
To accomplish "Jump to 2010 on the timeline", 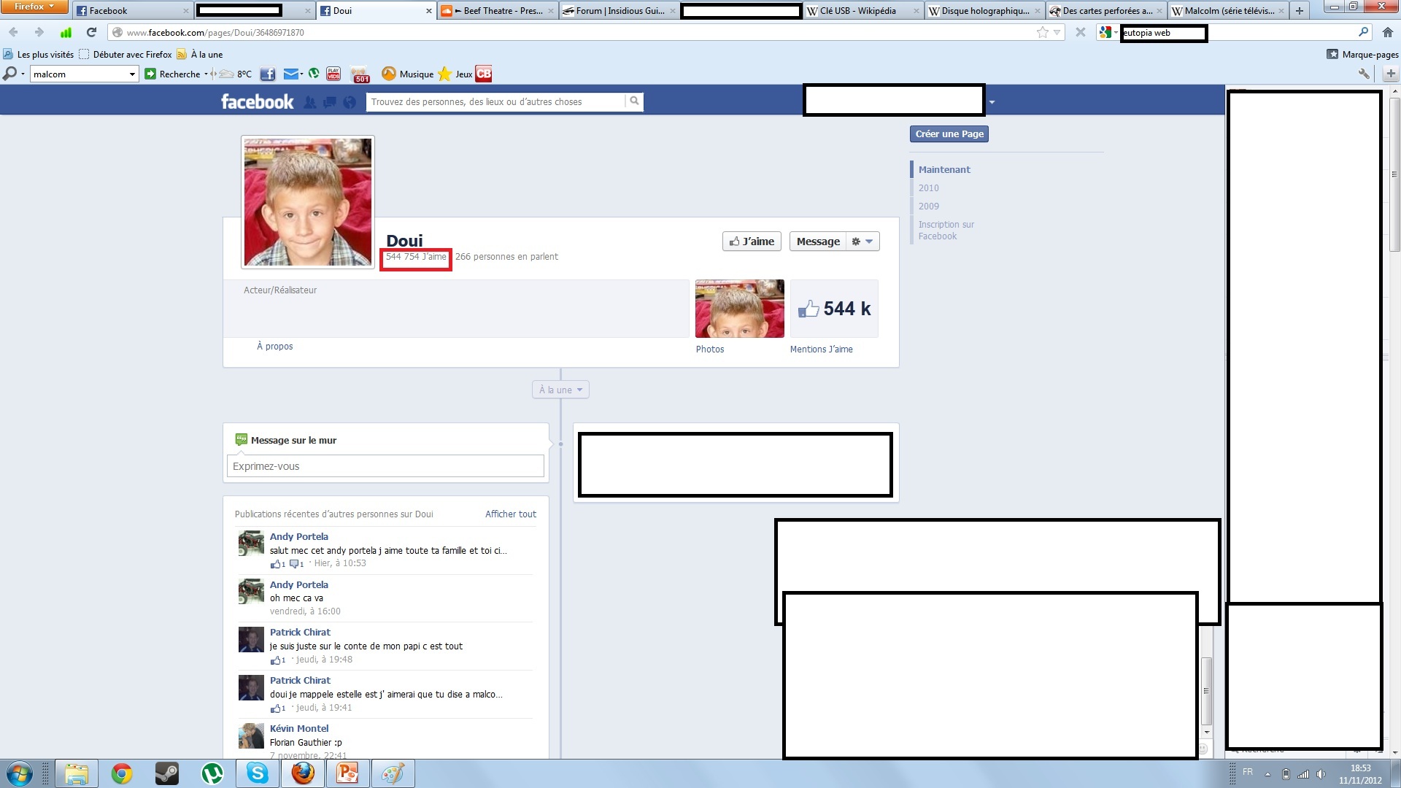I will pyautogui.click(x=928, y=188).
